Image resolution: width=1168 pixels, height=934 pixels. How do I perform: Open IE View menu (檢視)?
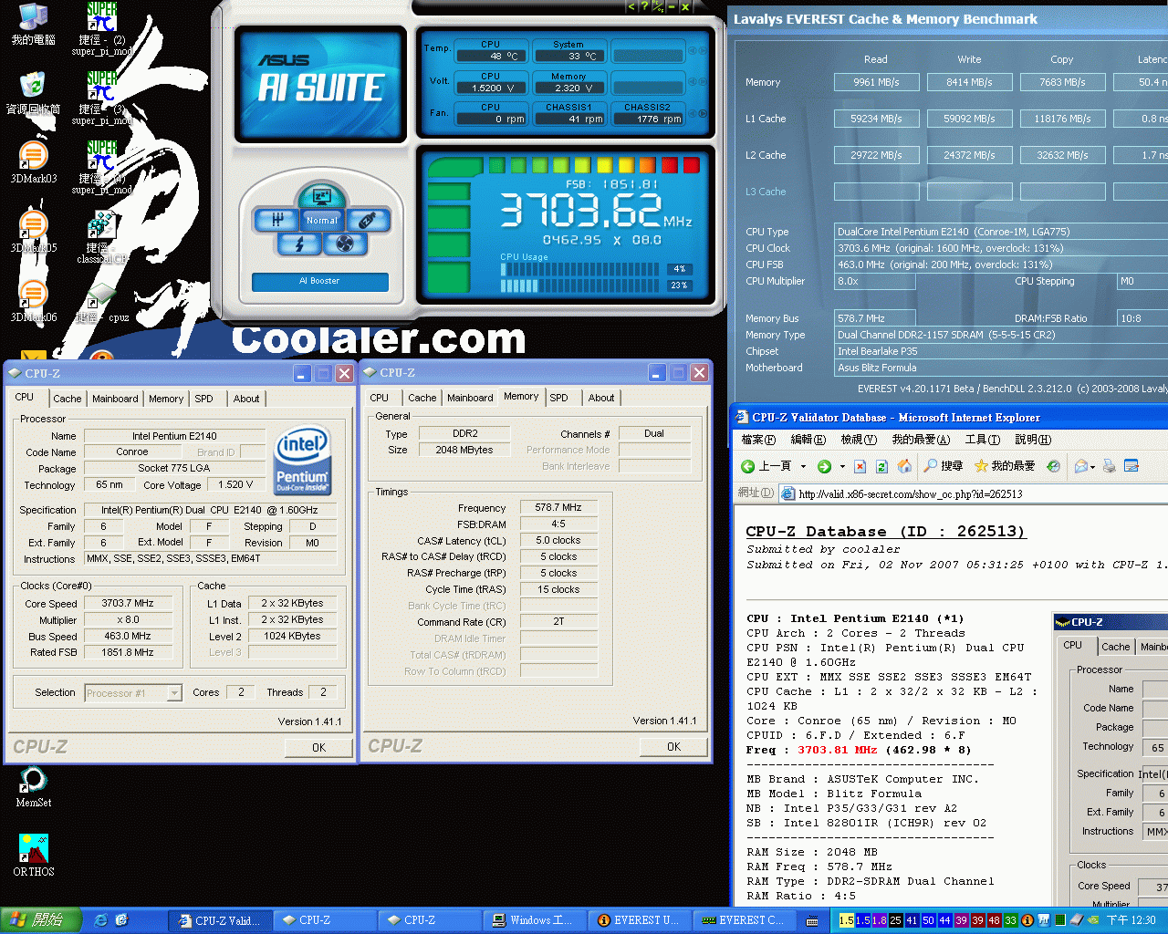[859, 440]
